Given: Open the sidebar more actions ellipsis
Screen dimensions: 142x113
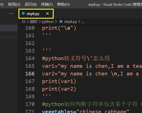Looking at the screenshot, I should [11, 14].
